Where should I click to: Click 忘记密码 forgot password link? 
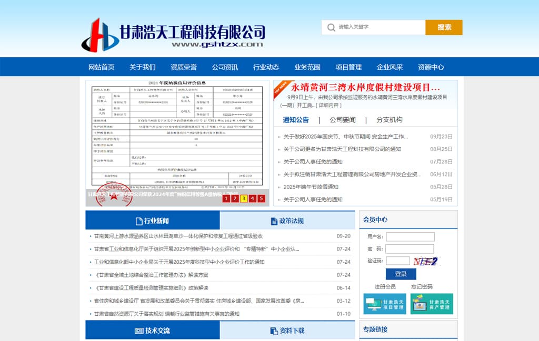coord(422,286)
